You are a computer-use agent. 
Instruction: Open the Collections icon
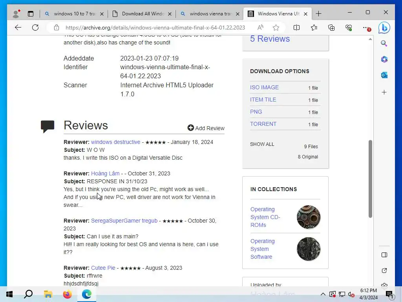tap(331, 28)
